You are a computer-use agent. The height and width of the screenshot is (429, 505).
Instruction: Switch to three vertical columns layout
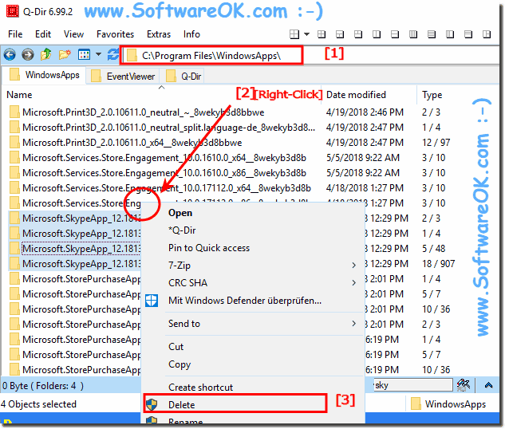pyautogui.click(x=450, y=34)
